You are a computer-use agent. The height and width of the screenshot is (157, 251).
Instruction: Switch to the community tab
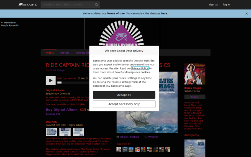coord(82,53)
